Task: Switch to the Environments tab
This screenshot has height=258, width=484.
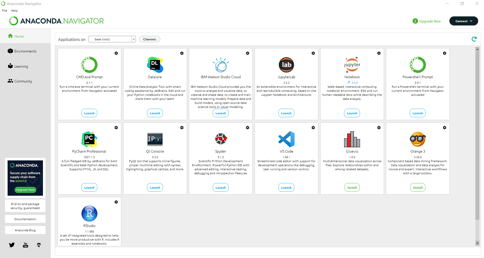Action: (x=25, y=51)
